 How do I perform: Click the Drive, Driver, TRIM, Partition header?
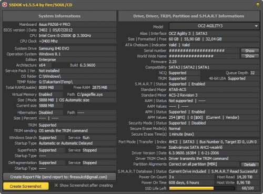click(188, 16)
